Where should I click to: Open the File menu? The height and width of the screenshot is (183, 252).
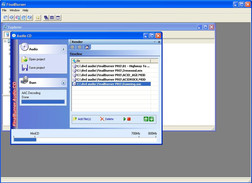tap(4, 10)
